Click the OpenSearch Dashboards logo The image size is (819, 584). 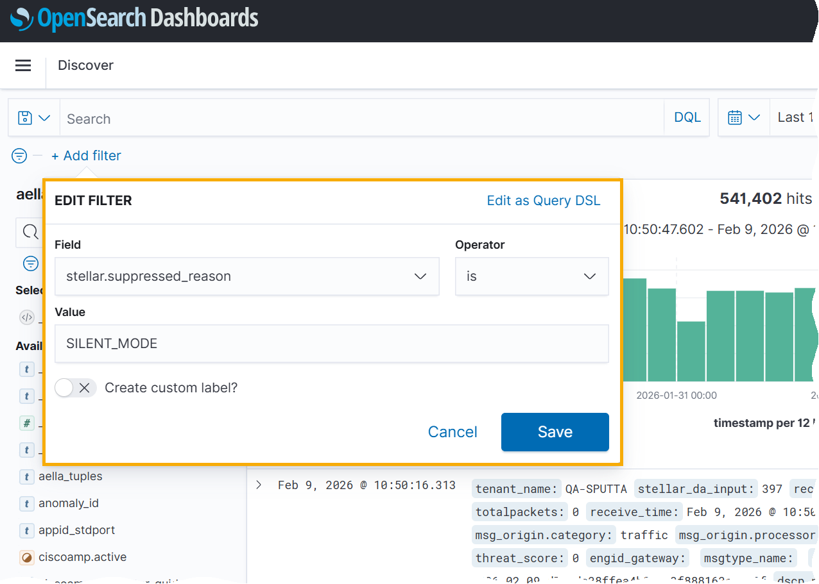coord(134,19)
